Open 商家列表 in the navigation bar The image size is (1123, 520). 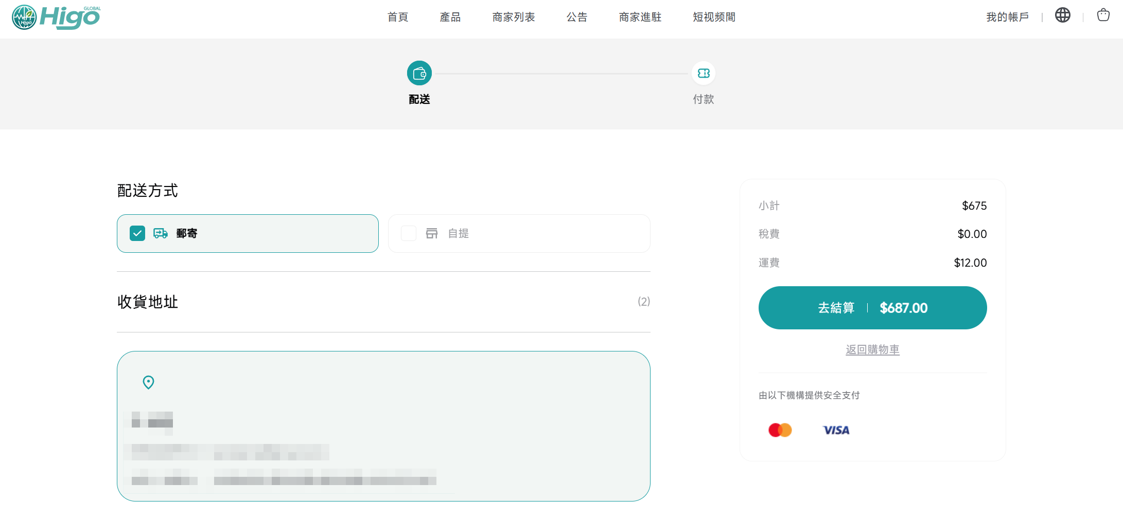click(514, 17)
